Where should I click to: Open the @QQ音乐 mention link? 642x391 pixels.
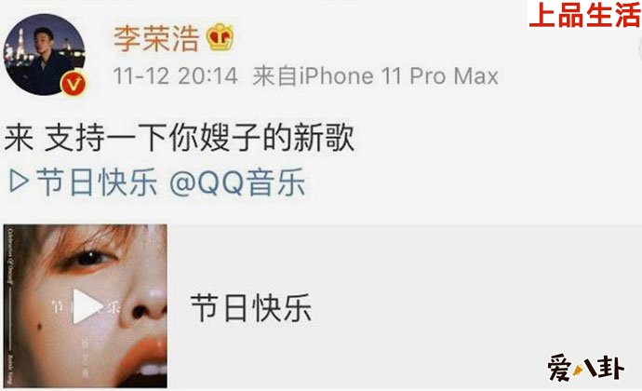(237, 182)
